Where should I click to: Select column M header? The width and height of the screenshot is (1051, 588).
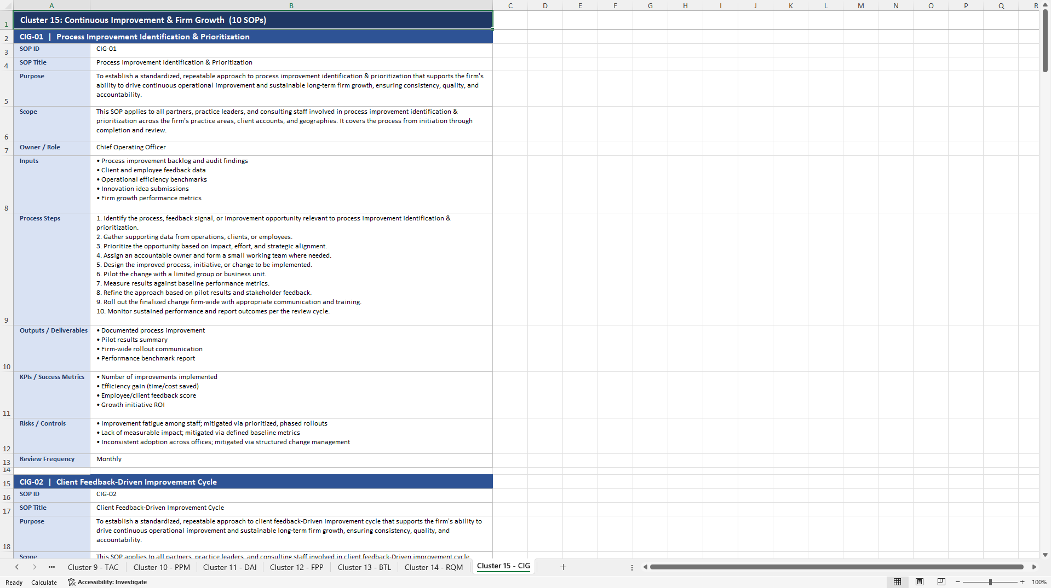tap(860, 5)
